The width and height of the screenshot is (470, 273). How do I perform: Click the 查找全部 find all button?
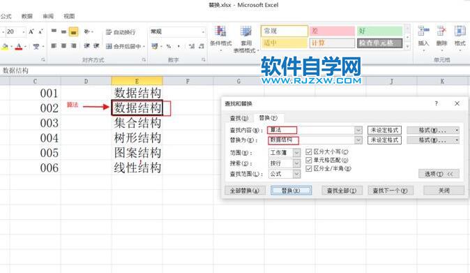pyautogui.click(x=342, y=191)
